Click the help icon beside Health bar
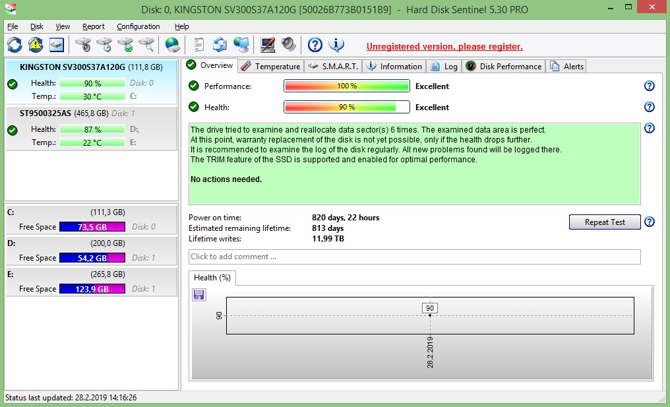Image resolution: width=670 pixels, height=407 pixels. pyautogui.click(x=649, y=107)
